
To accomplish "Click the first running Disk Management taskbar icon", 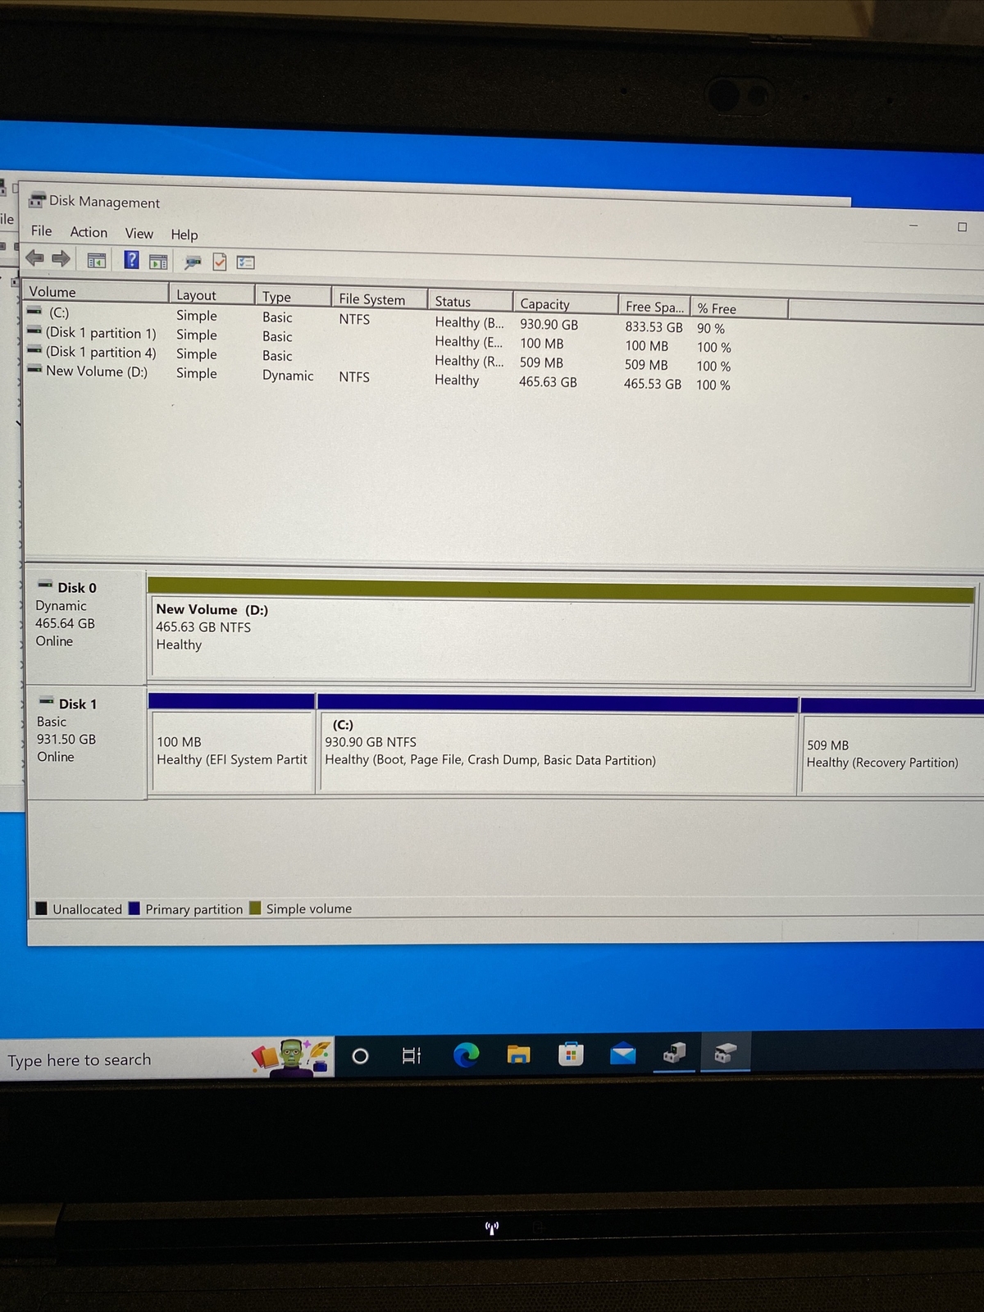I will click(674, 1052).
